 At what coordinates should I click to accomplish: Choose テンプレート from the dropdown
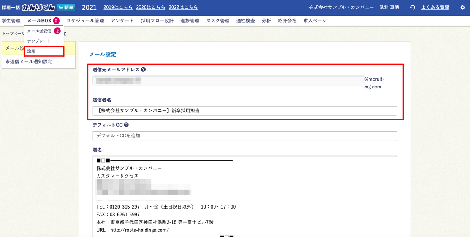39,41
